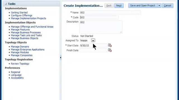Viewport: 179px width, 100px height.
Task: Open the Review Topology link
Action: pyautogui.click(x=20, y=64)
